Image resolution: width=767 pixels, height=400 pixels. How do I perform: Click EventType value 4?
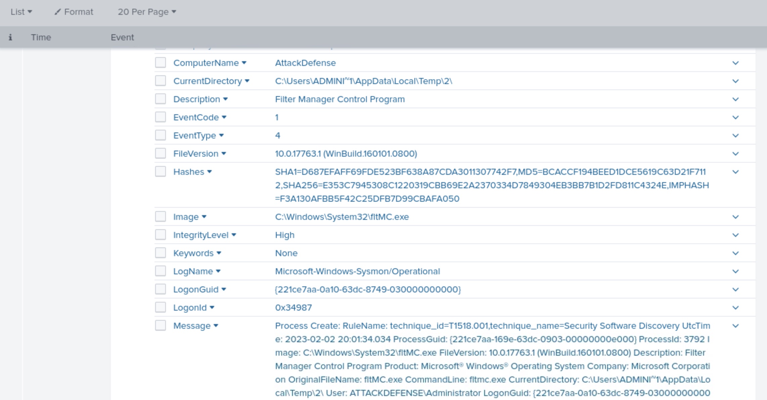(x=278, y=135)
